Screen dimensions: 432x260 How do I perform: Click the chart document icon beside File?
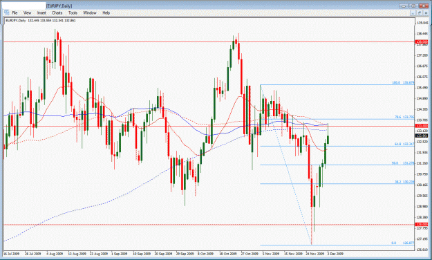tap(6, 12)
